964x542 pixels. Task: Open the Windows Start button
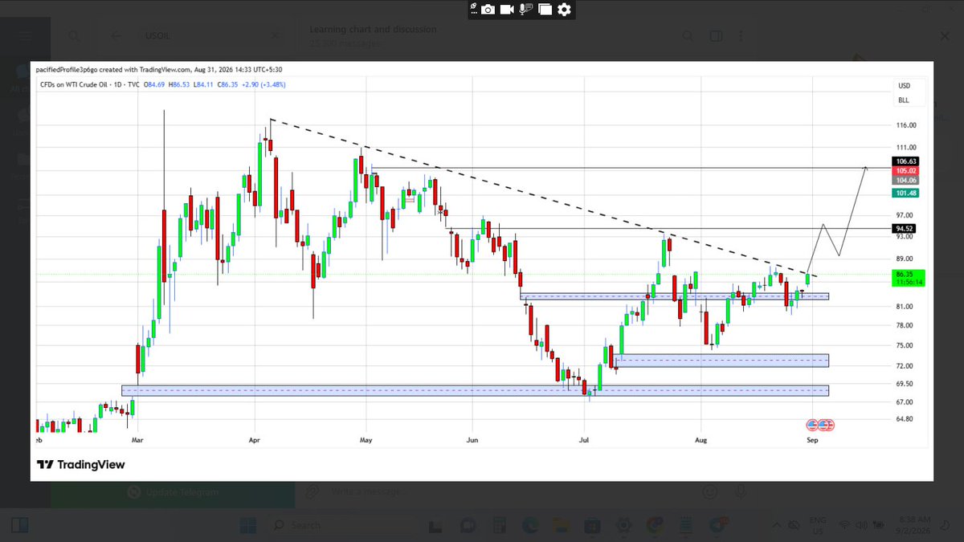pyautogui.click(x=248, y=527)
